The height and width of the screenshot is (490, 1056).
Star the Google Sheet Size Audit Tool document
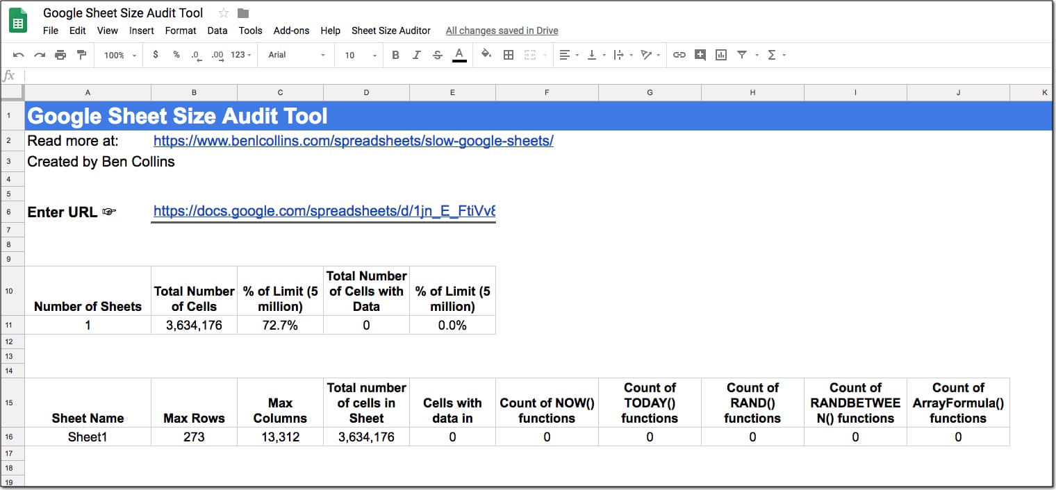pos(224,13)
